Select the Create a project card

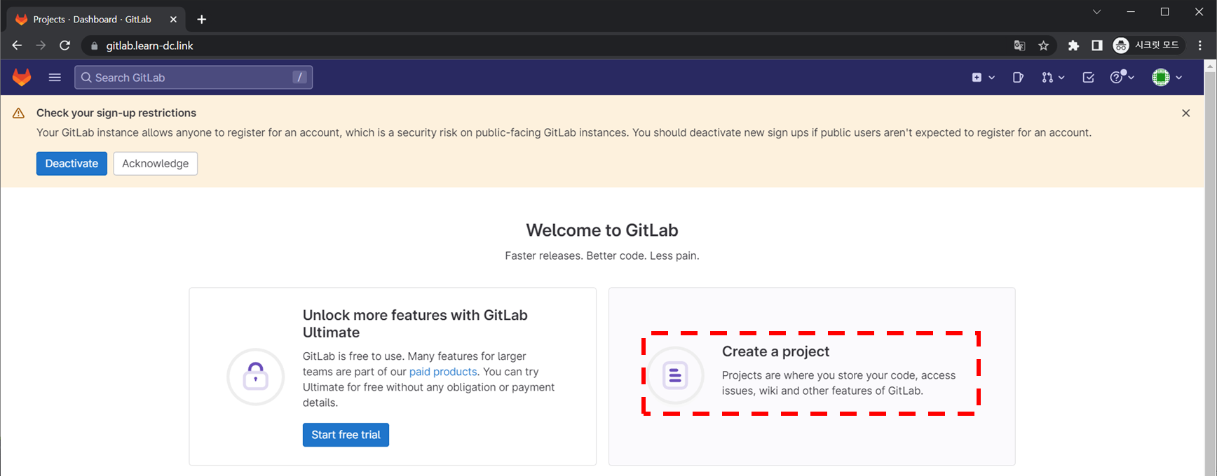tap(810, 373)
